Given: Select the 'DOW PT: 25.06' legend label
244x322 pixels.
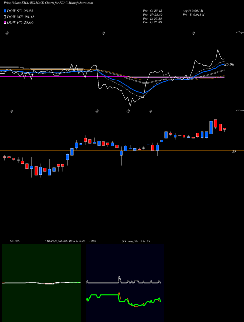Looking at the screenshot, I should pyautogui.click(x=20, y=23).
